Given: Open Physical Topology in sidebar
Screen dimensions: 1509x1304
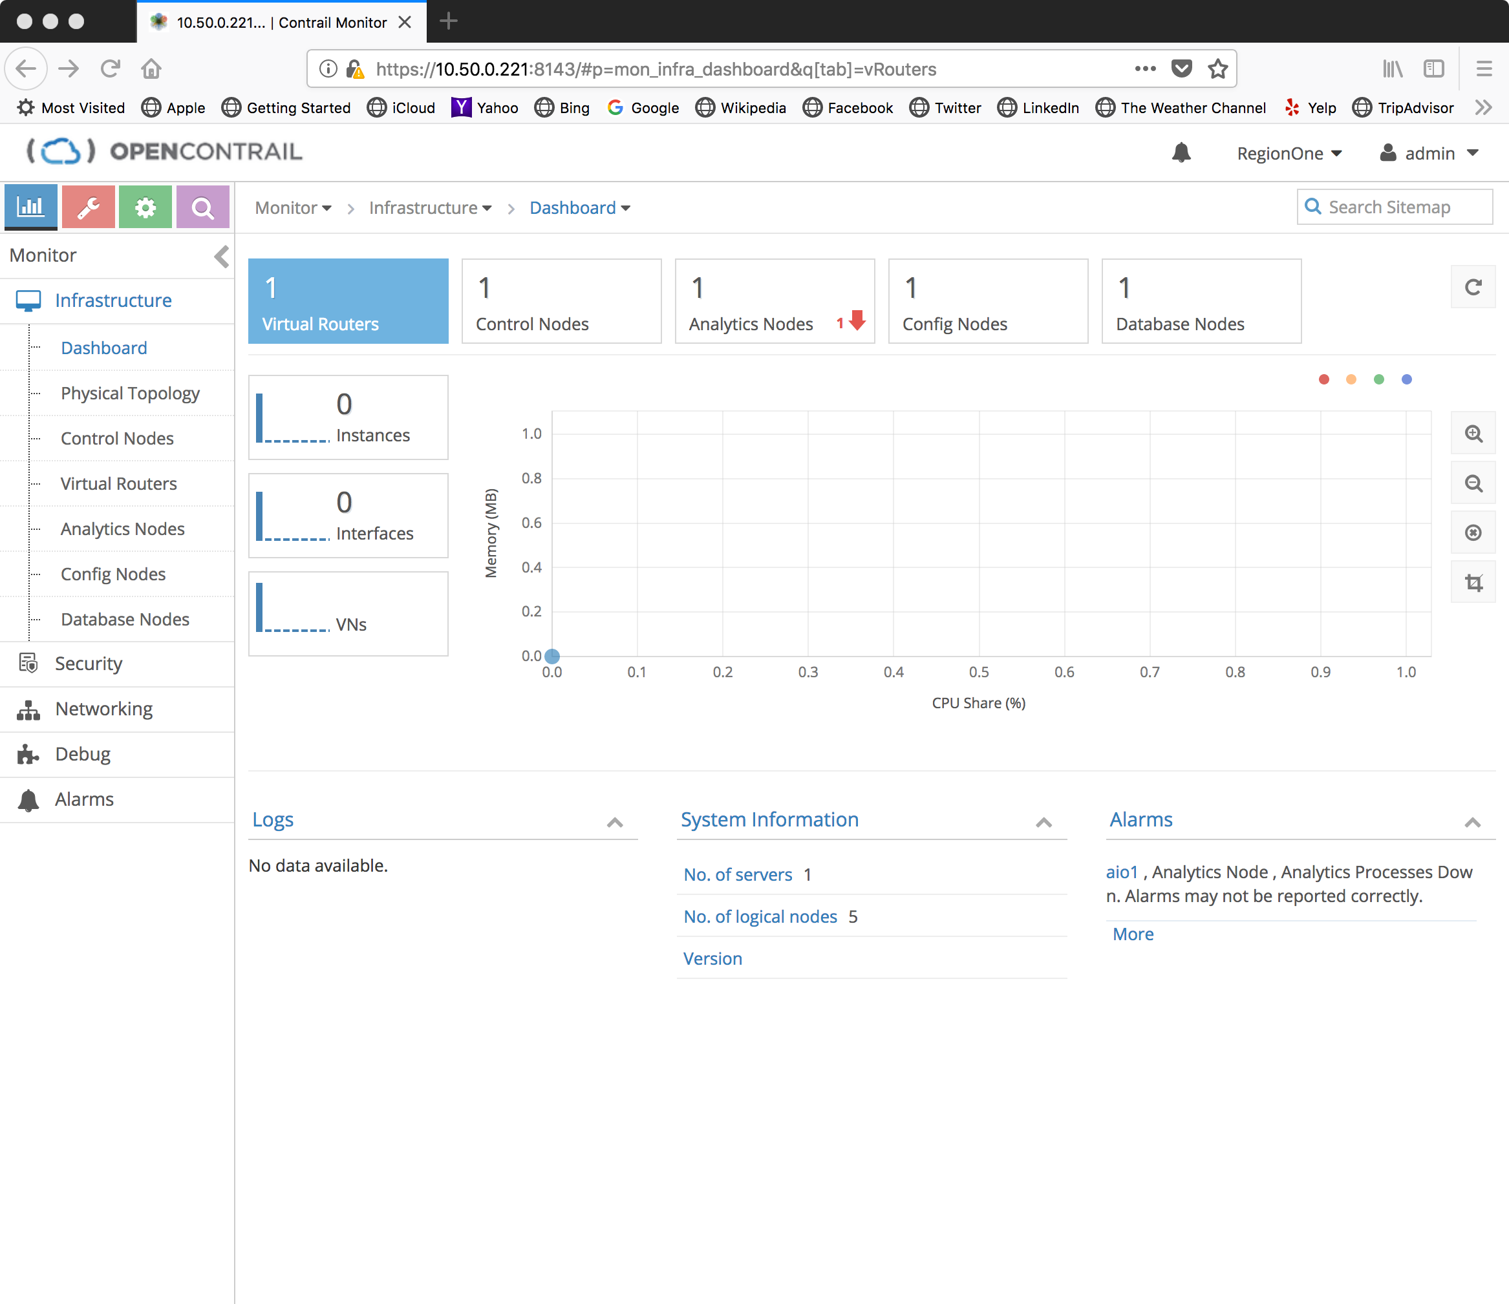Looking at the screenshot, I should tap(130, 393).
